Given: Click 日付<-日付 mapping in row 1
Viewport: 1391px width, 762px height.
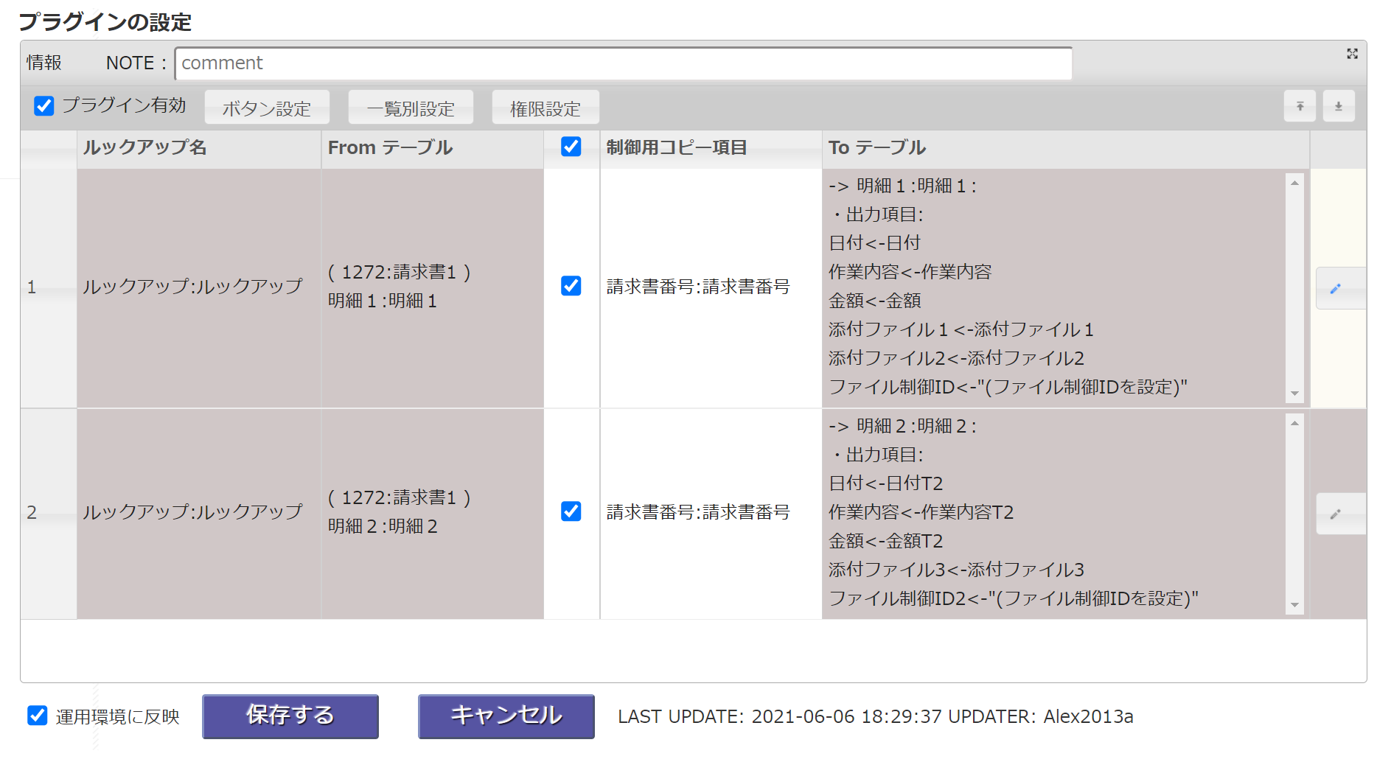Looking at the screenshot, I should tap(875, 243).
